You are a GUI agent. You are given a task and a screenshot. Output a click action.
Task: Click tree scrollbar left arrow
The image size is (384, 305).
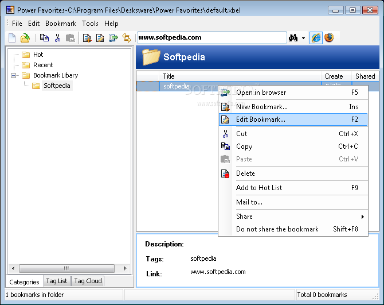(13, 268)
